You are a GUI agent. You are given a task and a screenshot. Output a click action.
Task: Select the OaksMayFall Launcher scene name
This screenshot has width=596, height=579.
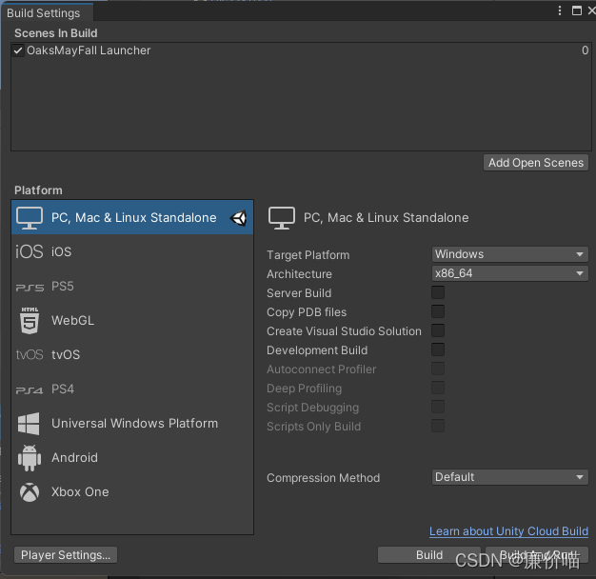point(89,50)
